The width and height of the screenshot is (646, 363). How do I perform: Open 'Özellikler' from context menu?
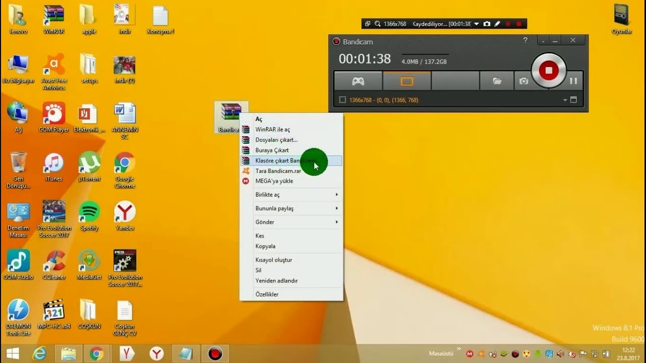point(292,294)
